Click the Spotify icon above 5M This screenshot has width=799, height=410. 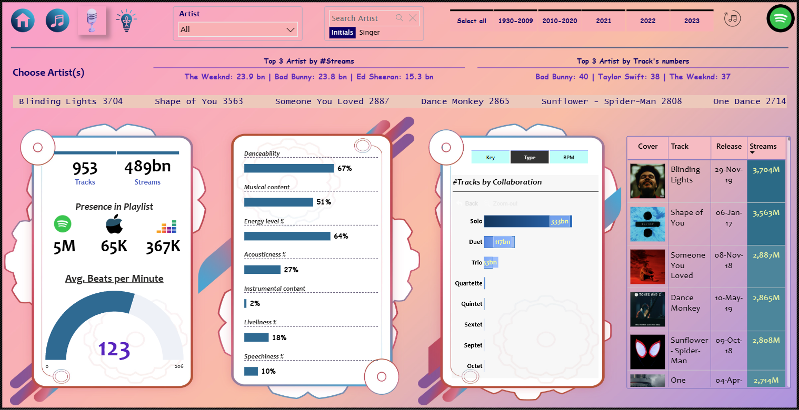pos(63,224)
